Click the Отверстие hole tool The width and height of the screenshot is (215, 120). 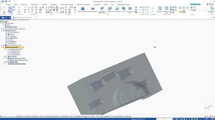point(110,9)
